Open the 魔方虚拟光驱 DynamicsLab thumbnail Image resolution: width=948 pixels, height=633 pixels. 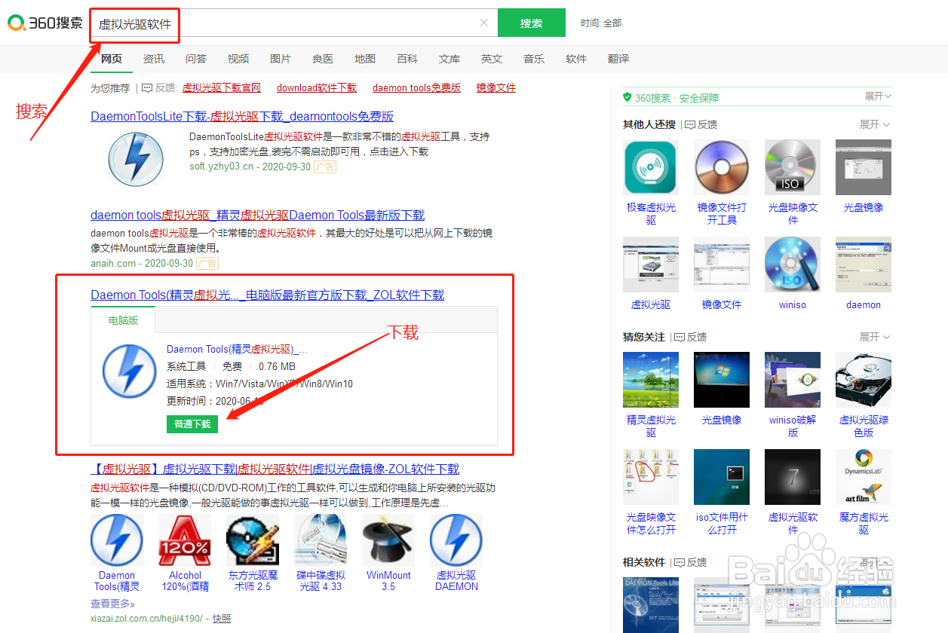click(x=864, y=477)
